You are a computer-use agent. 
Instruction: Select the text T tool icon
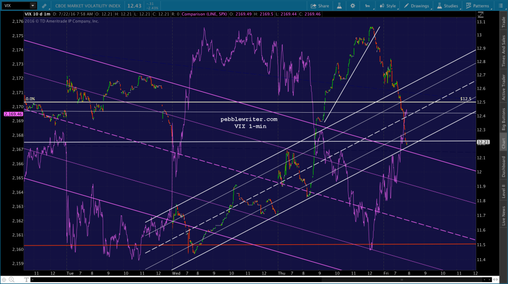pyautogui.click(x=26, y=280)
